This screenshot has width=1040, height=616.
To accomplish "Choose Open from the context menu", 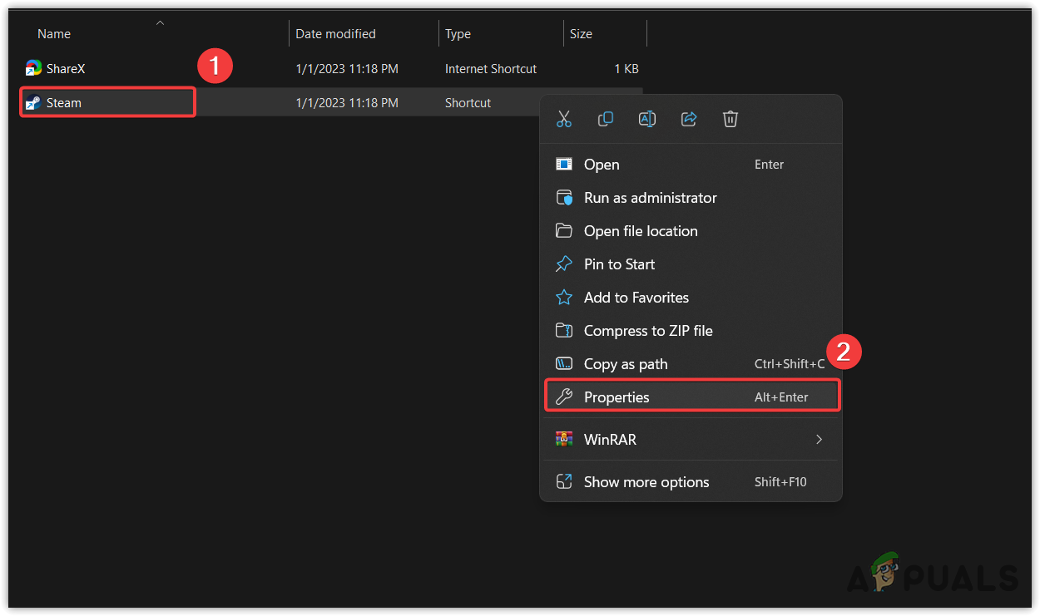I will point(691,165).
